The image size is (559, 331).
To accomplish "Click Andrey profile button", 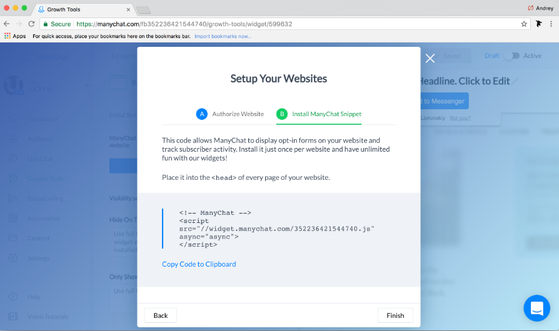I will pos(540,8).
